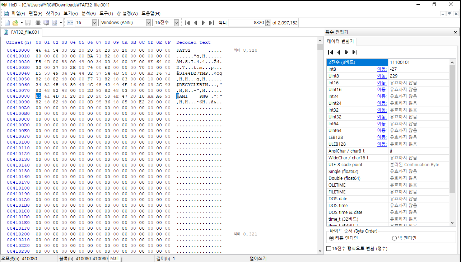
Task: Click the sector number field showing 8320
Action: (247, 23)
